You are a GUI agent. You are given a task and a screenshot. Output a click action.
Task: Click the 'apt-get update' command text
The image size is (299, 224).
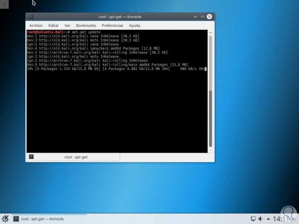(x=86, y=32)
